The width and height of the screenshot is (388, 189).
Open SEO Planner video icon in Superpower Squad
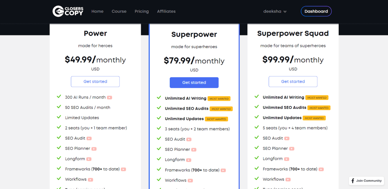click(292, 149)
